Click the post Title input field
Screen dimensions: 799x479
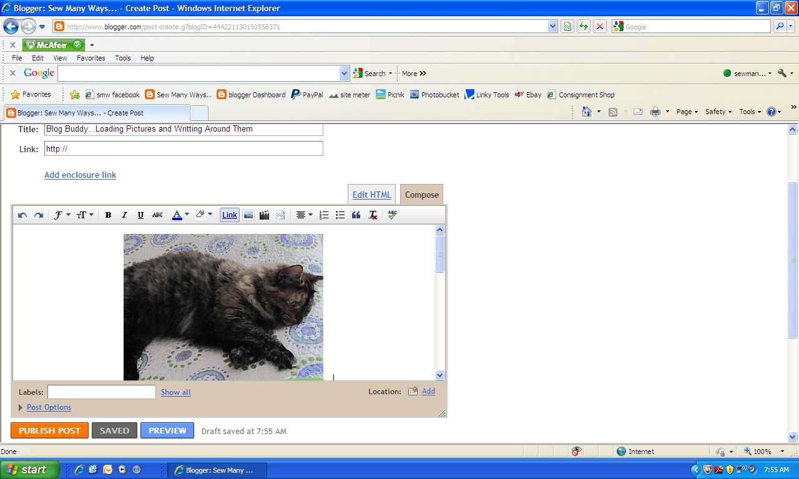(x=184, y=129)
